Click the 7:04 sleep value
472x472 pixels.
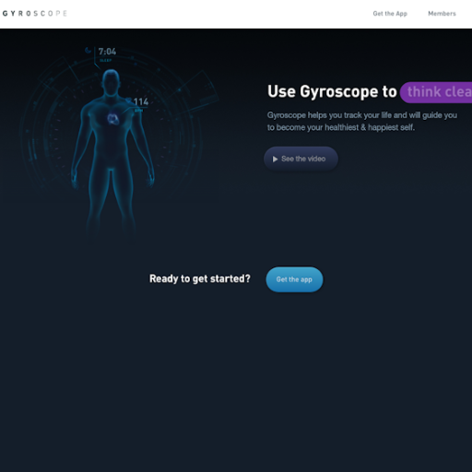pos(107,52)
